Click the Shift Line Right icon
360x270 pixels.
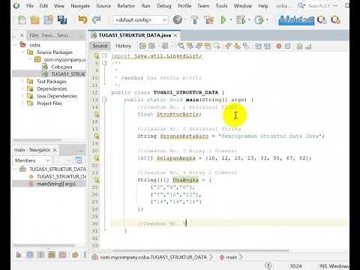pyautogui.click(x=267, y=46)
